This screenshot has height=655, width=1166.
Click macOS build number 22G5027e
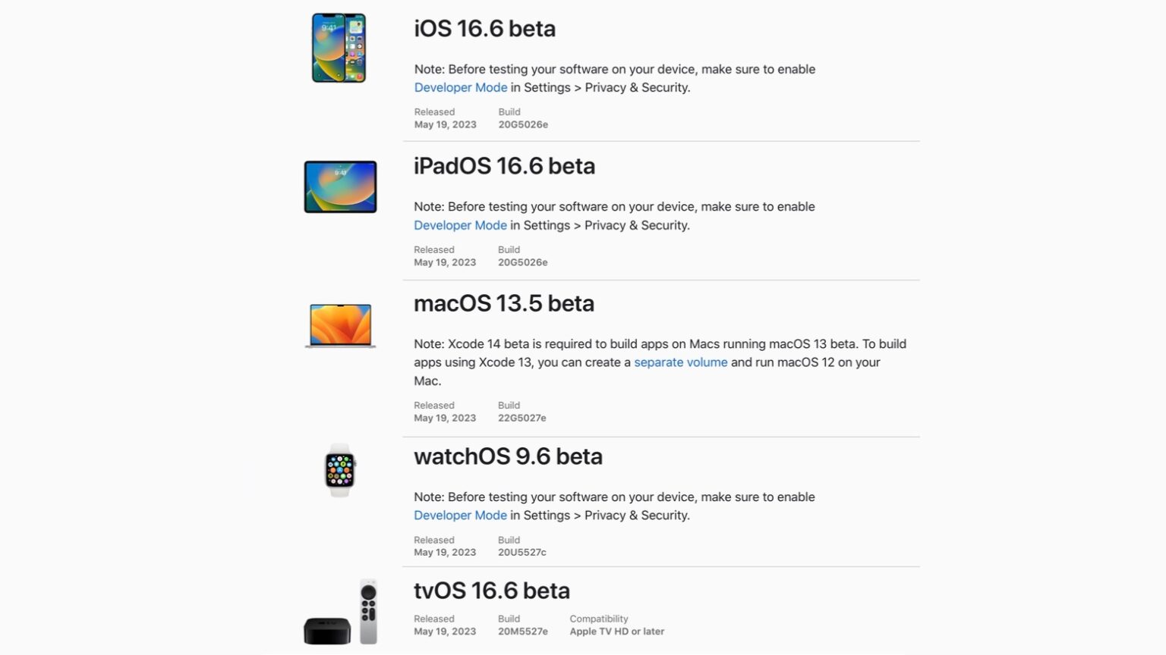pos(522,418)
